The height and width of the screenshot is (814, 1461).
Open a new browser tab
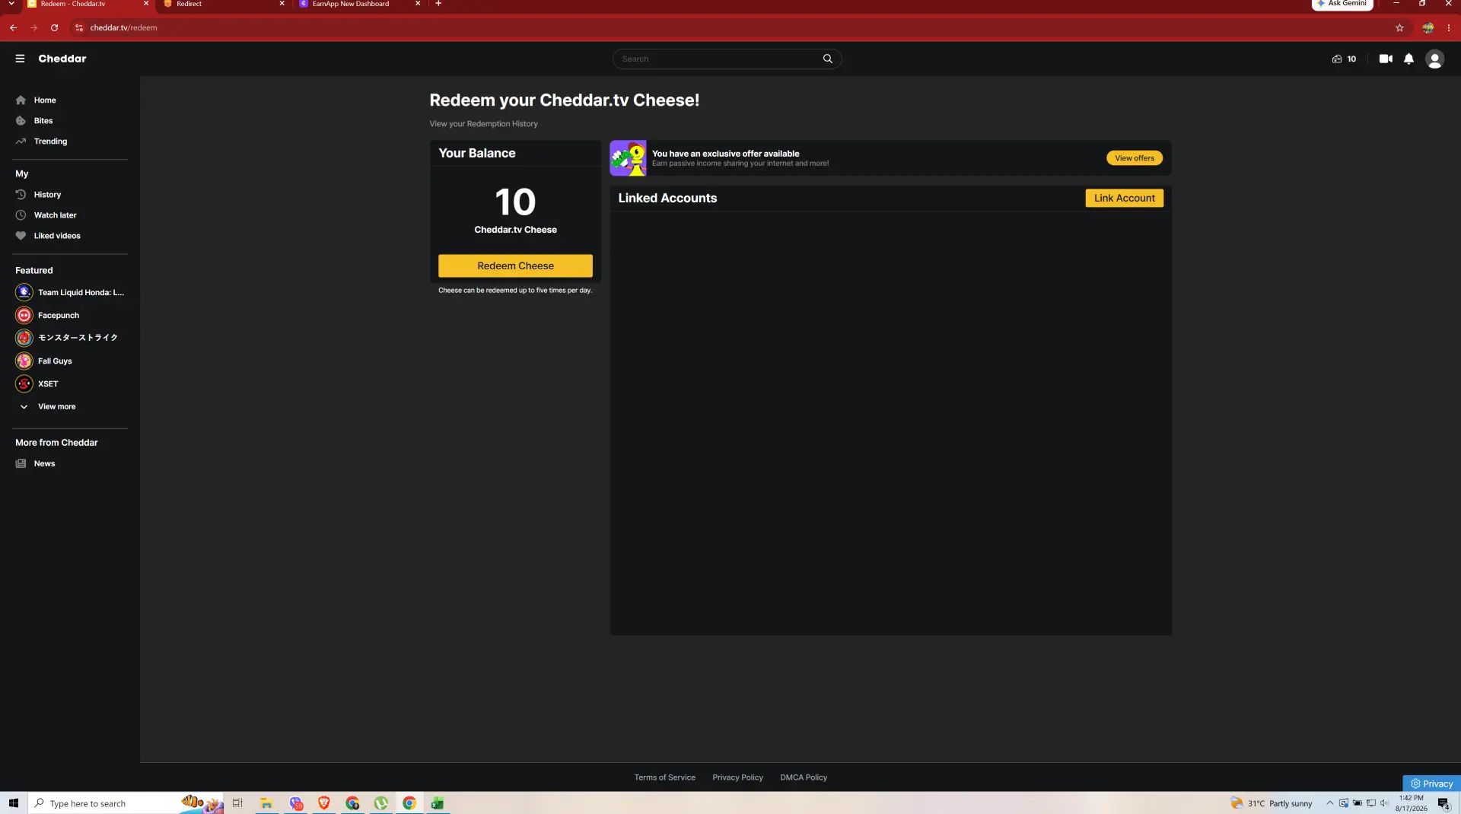pos(438,4)
